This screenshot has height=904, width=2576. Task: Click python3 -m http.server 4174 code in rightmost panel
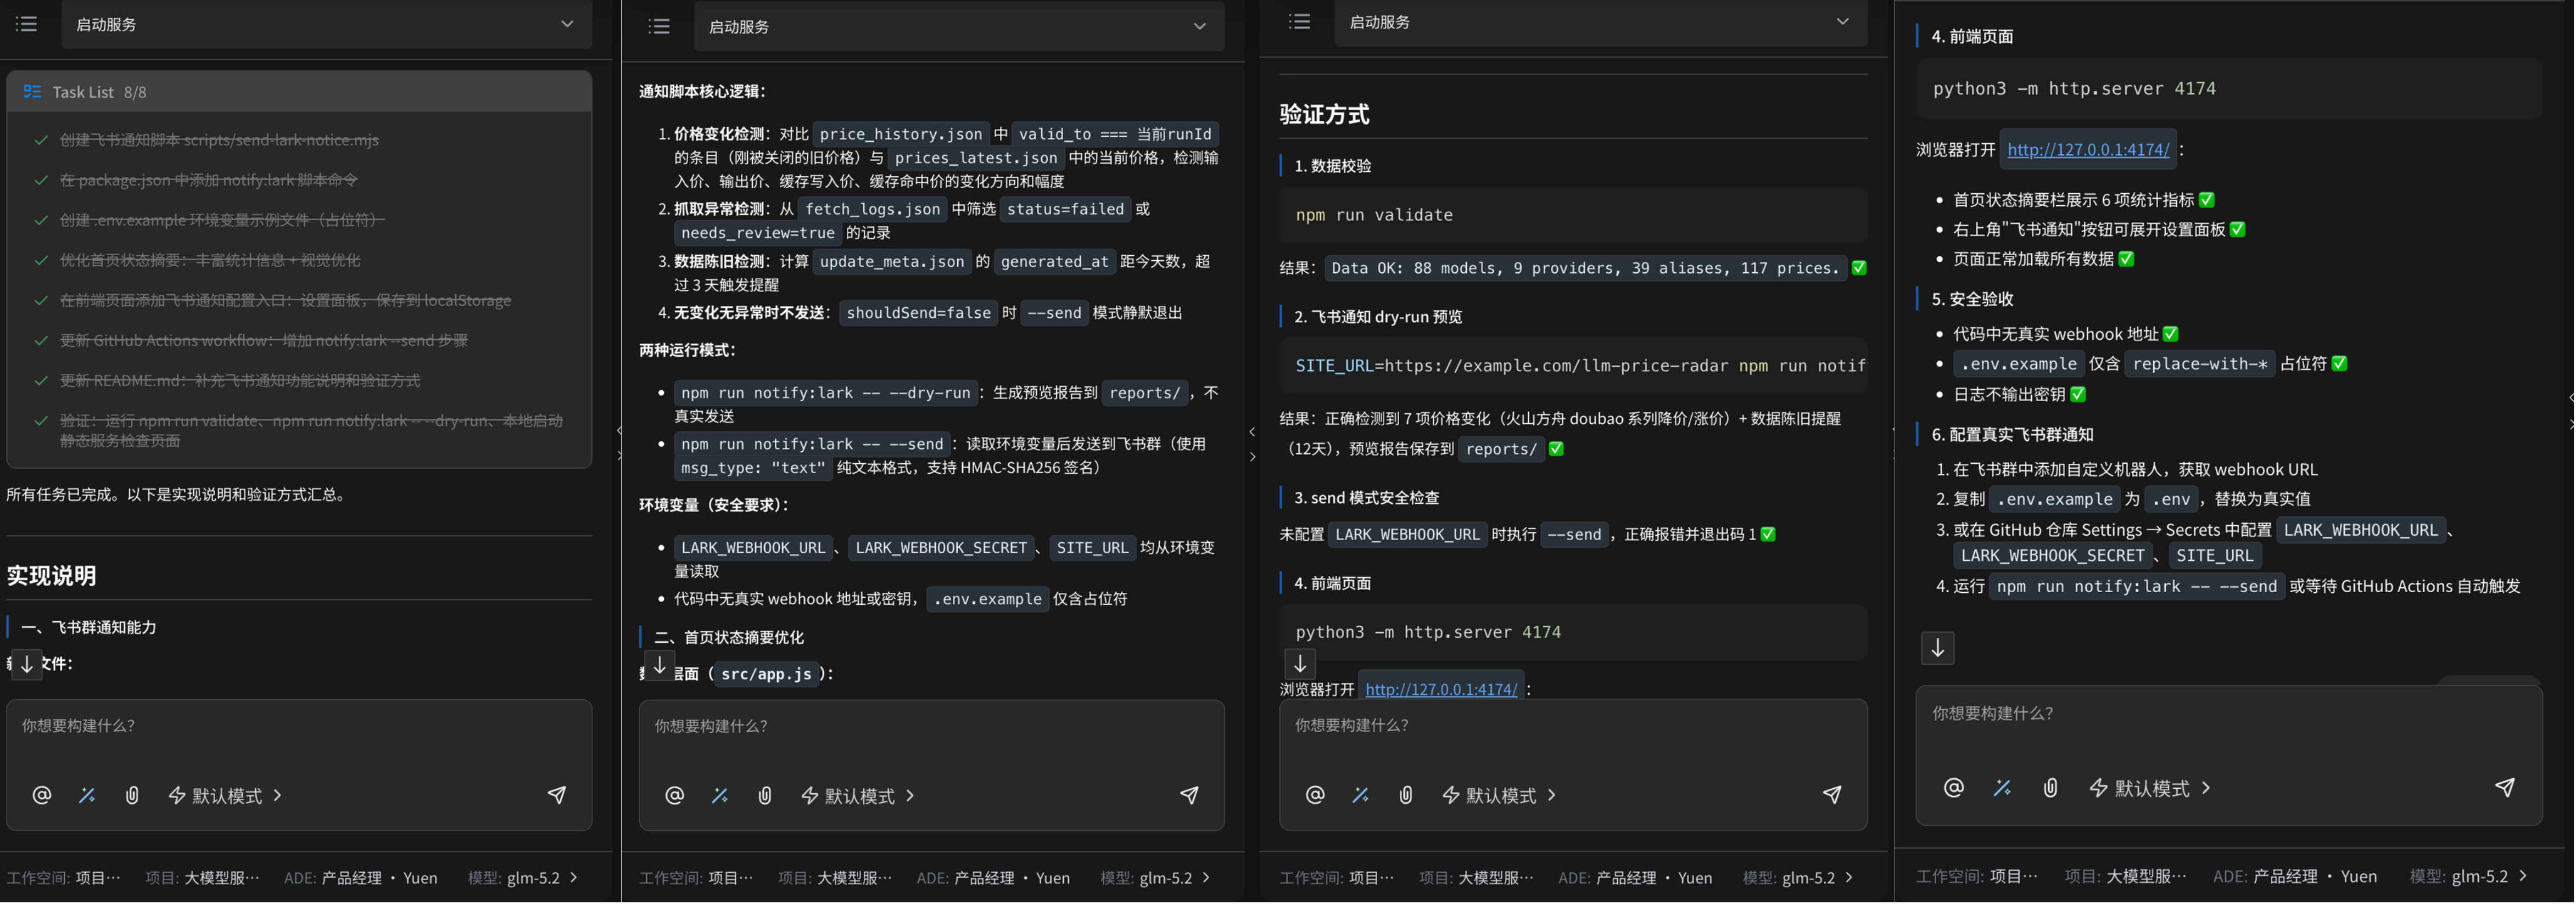[2229, 88]
